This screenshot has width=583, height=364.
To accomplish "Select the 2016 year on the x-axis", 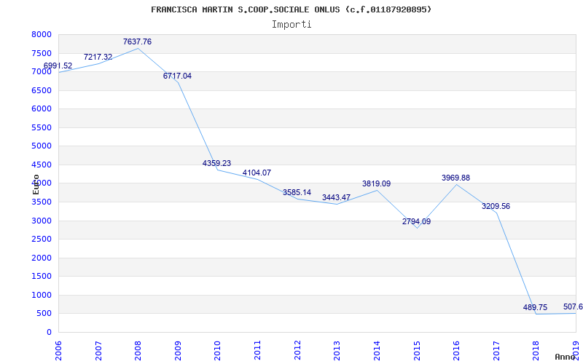I will point(457,350).
